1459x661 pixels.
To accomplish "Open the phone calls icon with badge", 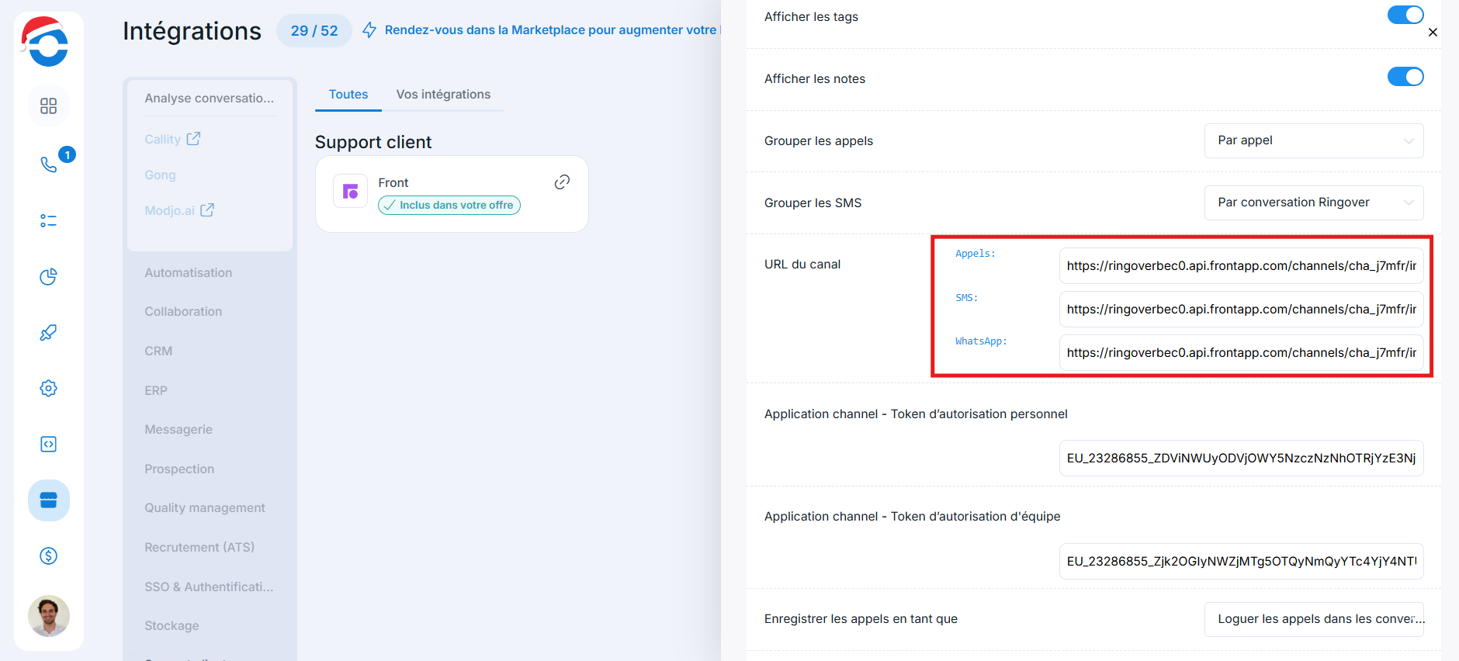I will click(49, 164).
